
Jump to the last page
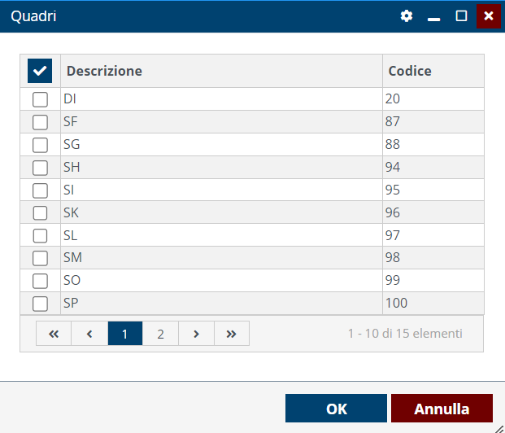[232, 334]
